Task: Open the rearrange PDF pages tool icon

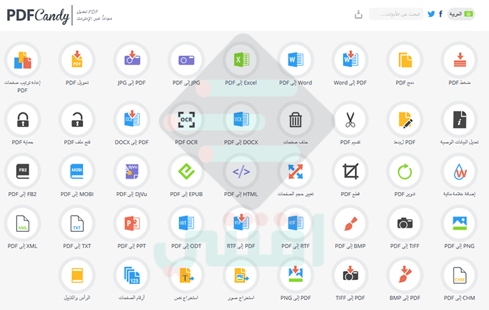Action: coord(22,60)
